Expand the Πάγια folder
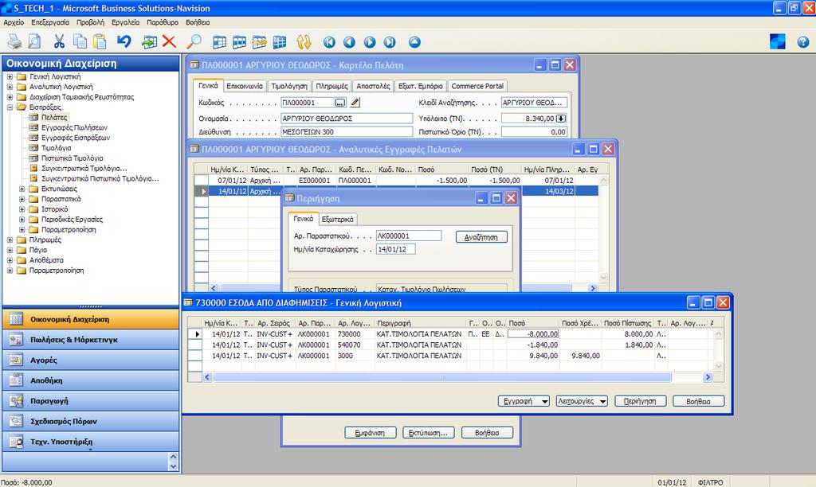 [x=10, y=250]
